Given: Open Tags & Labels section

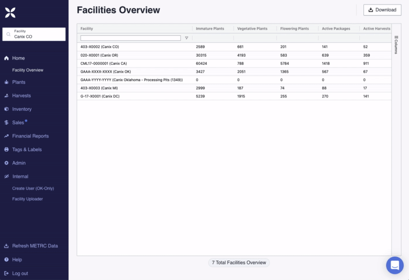Looking at the screenshot, I should point(27,150).
